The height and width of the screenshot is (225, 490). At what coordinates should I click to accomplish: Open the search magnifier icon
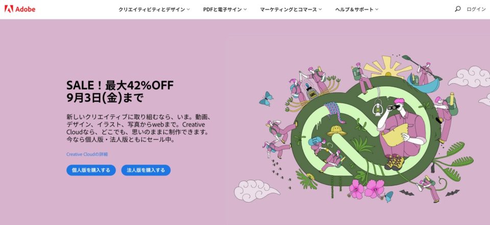pyautogui.click(x=457, y=9)
